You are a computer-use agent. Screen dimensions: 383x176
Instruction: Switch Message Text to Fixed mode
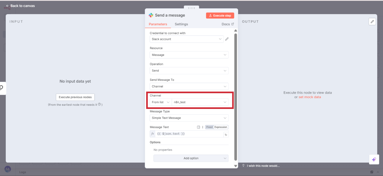[209, 127]
